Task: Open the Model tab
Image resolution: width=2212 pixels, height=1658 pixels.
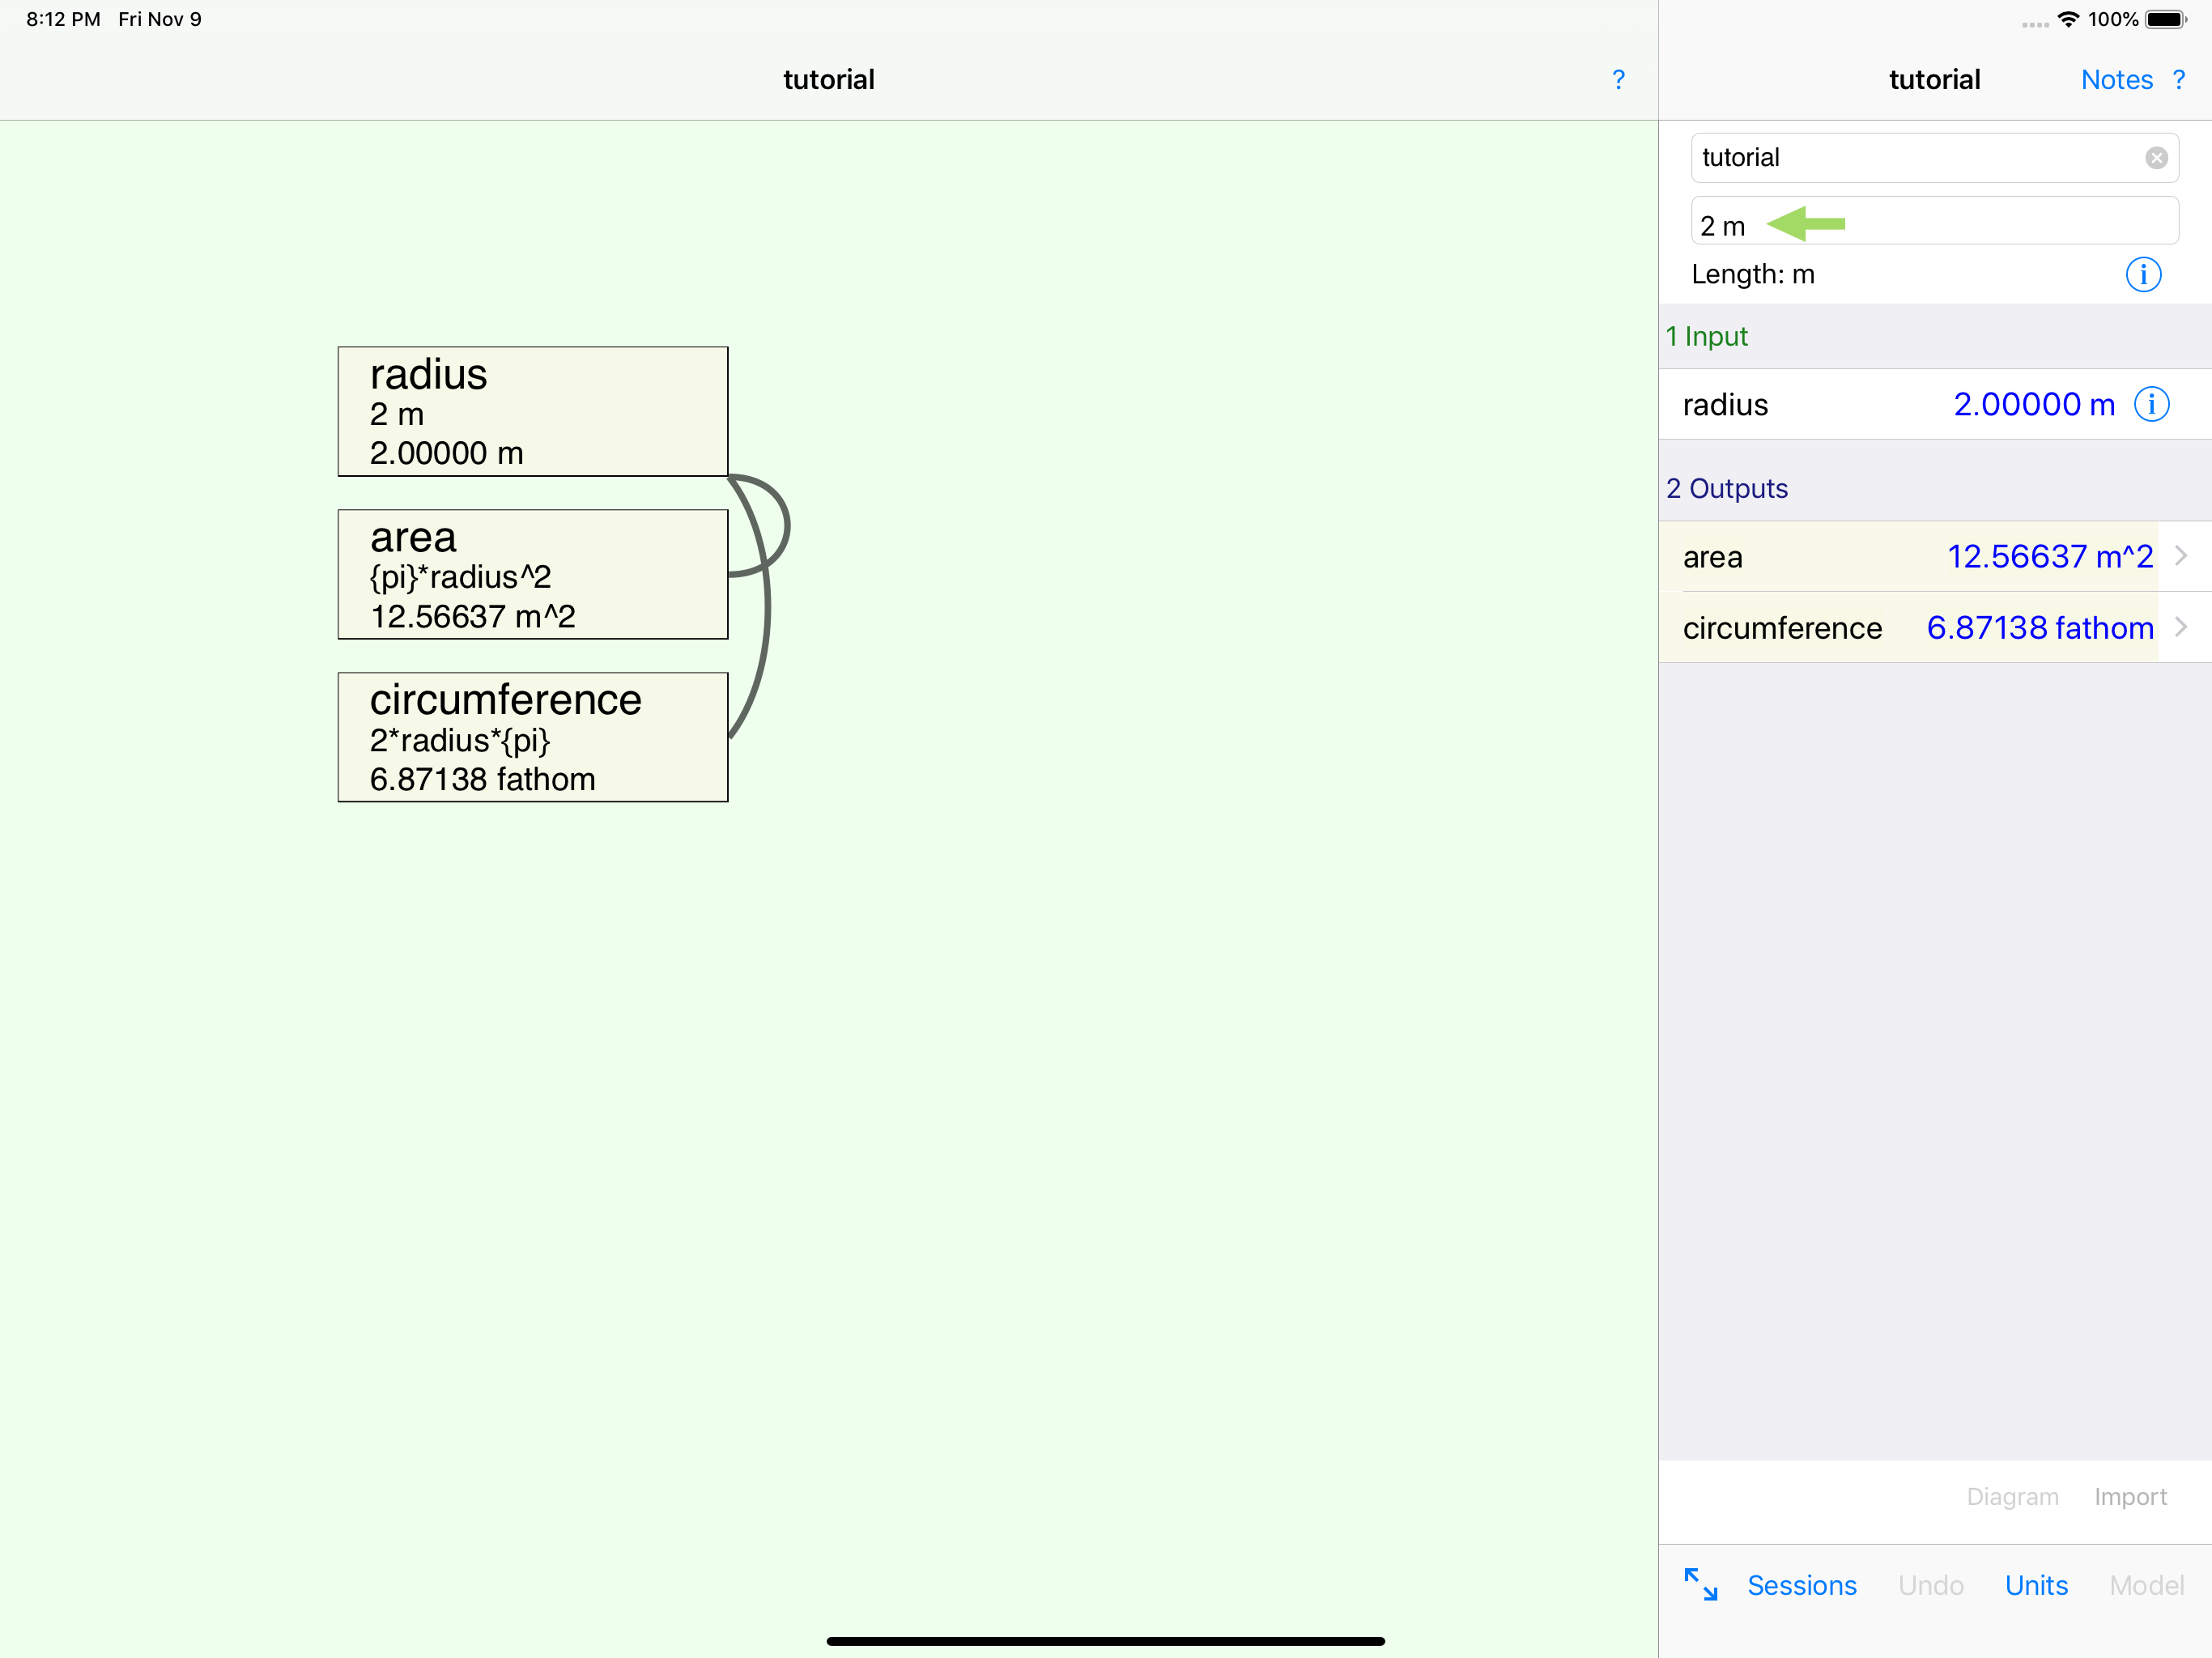Action: 2146,1585
